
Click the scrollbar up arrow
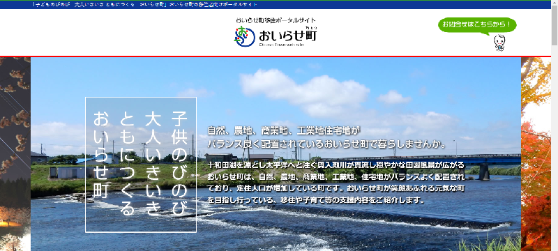coord(555,3)
